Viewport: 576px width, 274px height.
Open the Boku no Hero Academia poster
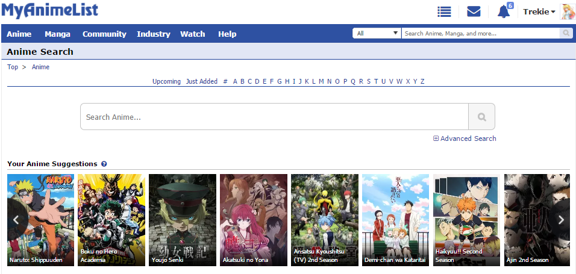[111, 220]
